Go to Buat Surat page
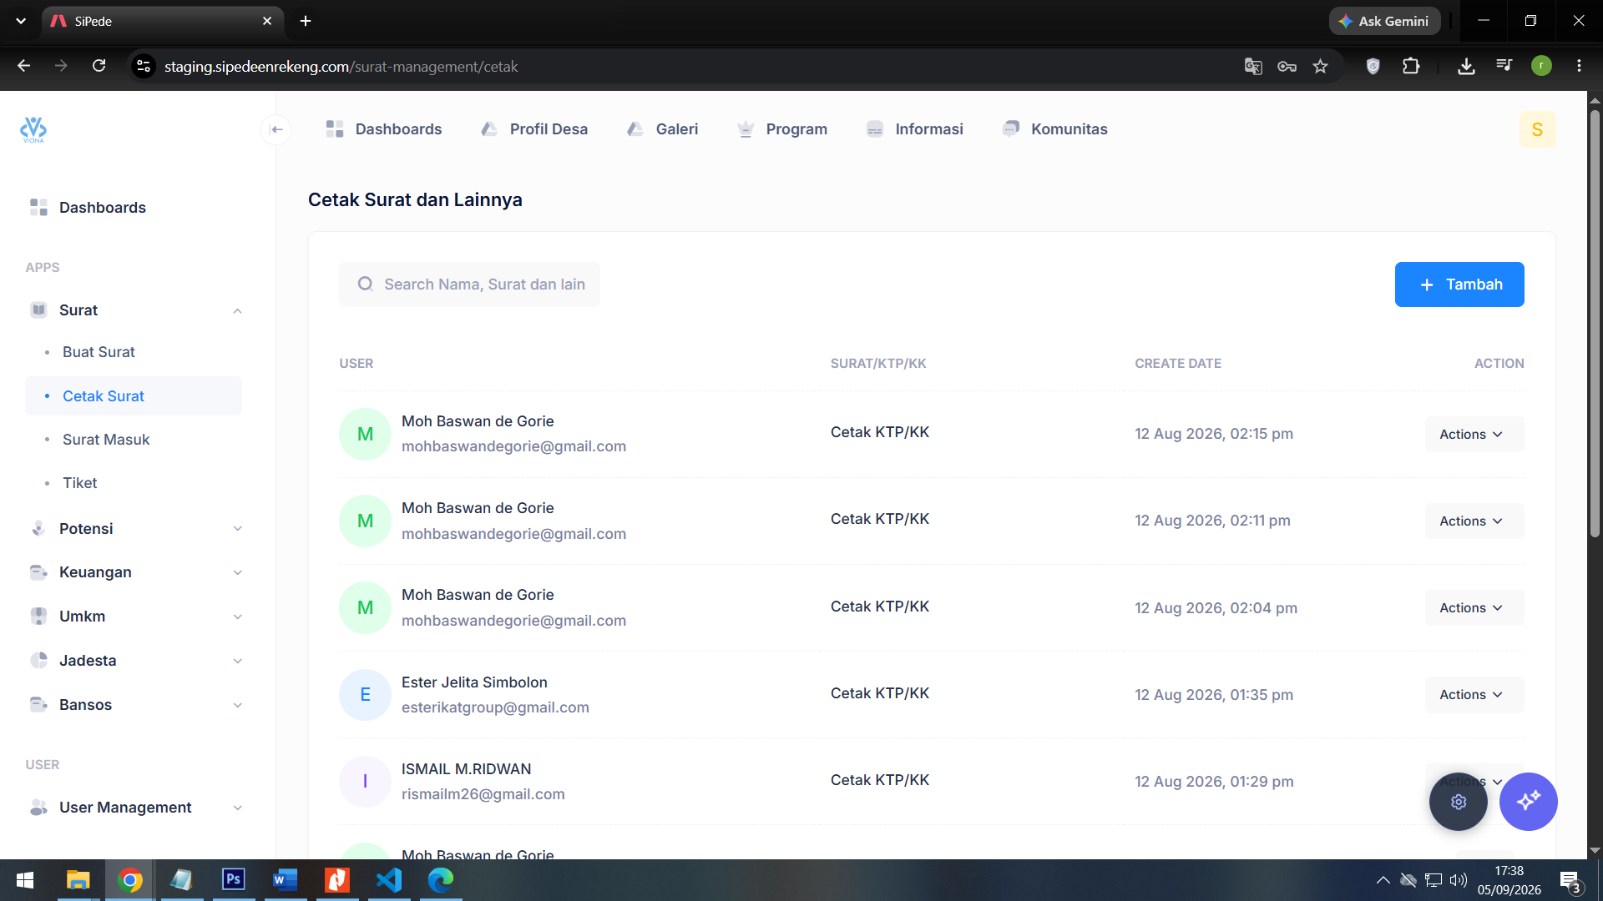 99,352
